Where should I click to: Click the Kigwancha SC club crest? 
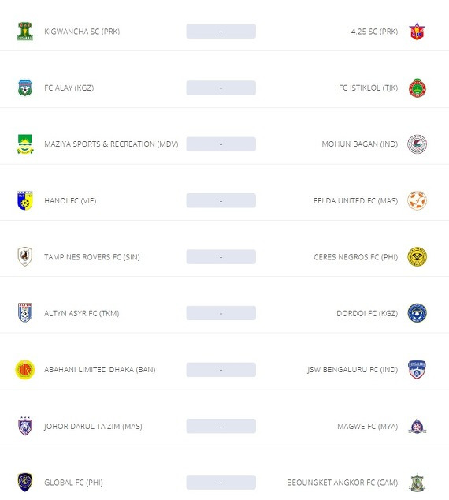tap(25, 32)
